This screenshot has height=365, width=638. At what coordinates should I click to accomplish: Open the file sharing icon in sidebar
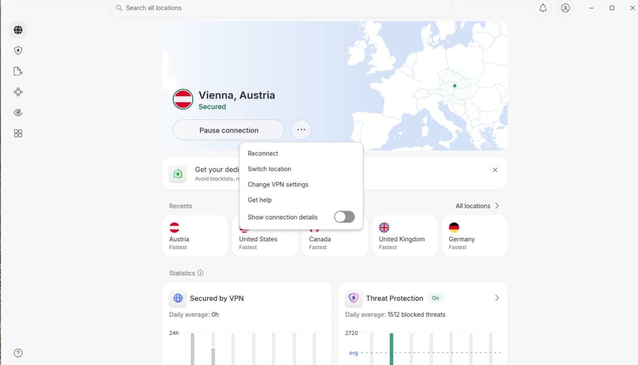(18, 71)
